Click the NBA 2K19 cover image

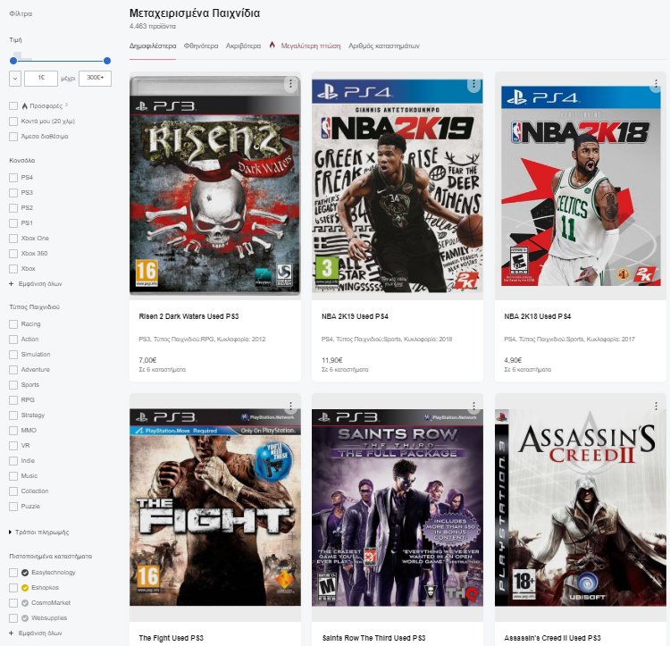[398, 186]
